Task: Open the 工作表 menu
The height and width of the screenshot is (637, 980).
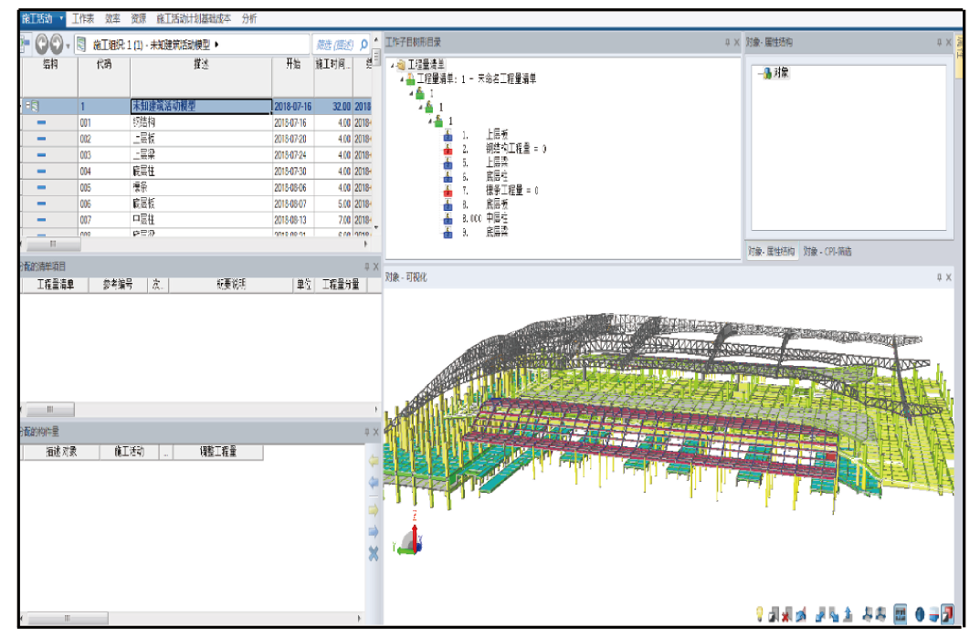Action: [83, 18]
